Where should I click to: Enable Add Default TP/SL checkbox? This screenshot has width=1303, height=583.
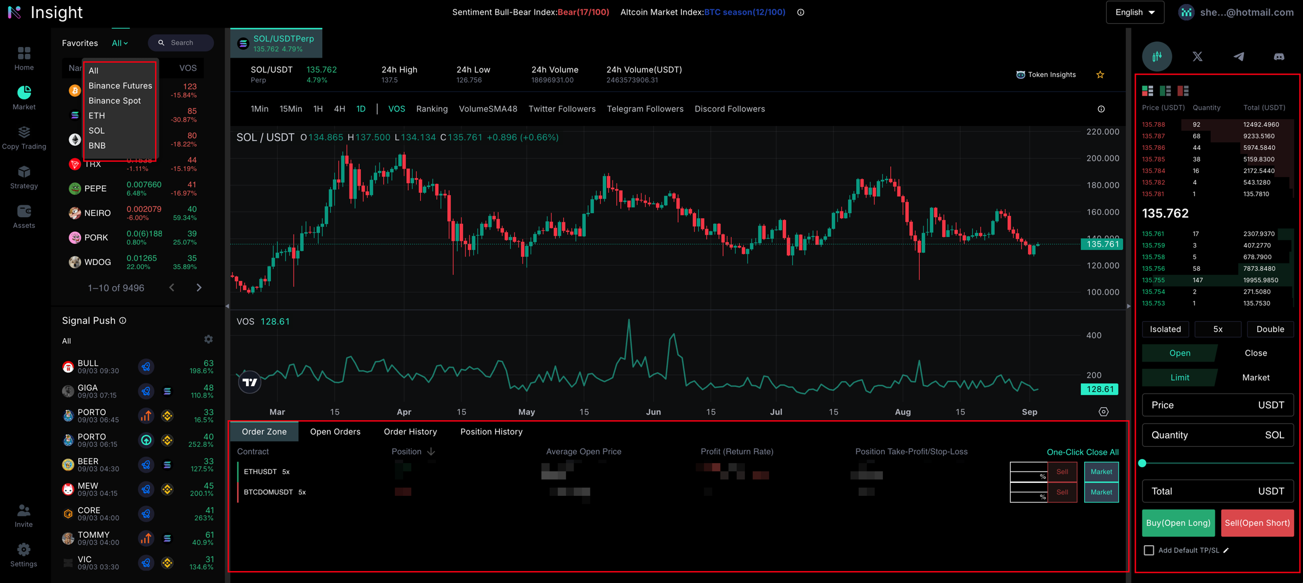tap(1149, 550)
